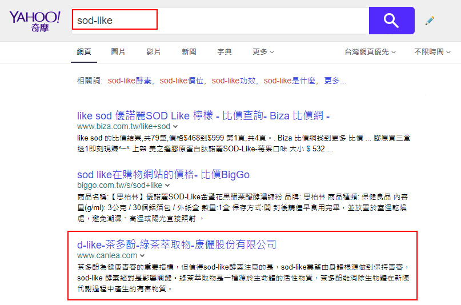461x305 pixels.
Task: Click the purple search magnifier button
Action: 392,21
